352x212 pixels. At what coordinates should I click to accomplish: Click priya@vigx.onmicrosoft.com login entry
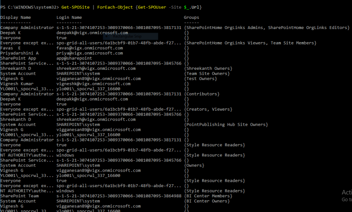pyautogui.click(x=89, y=53)
